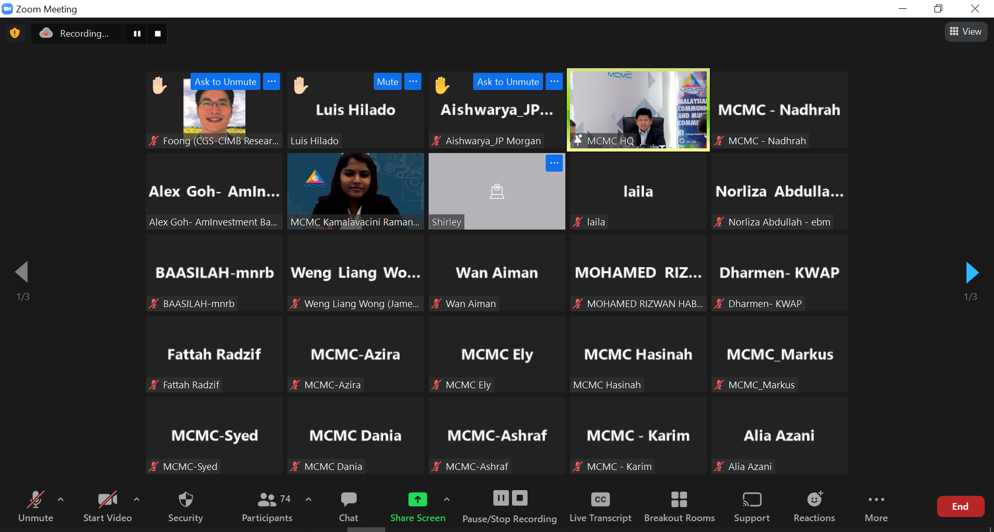Image resolution: width=994 pixels, height=532 pixels.
Task: Go to next page of participants
Action: tap(972, 272)
